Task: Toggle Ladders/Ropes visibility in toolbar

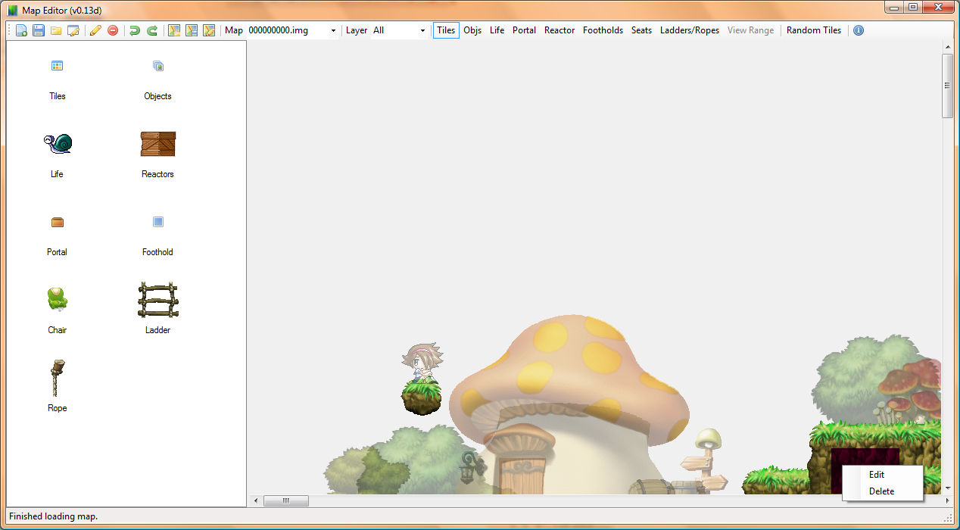Action: pyautogui.click(x=690, y=30)
